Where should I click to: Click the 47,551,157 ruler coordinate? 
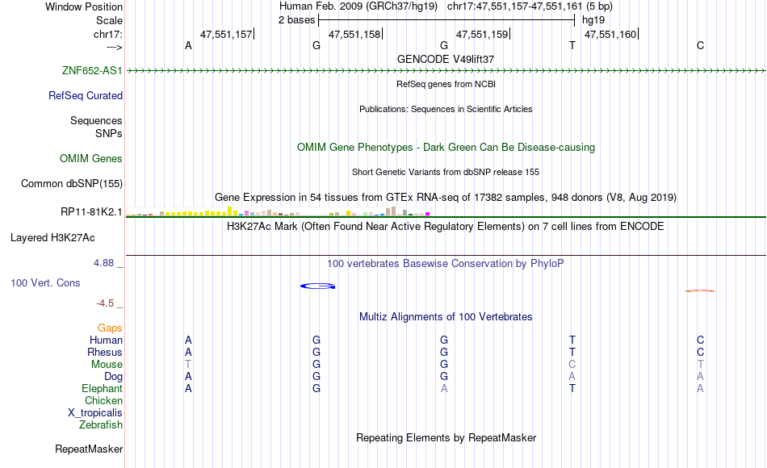pos(226,34)
